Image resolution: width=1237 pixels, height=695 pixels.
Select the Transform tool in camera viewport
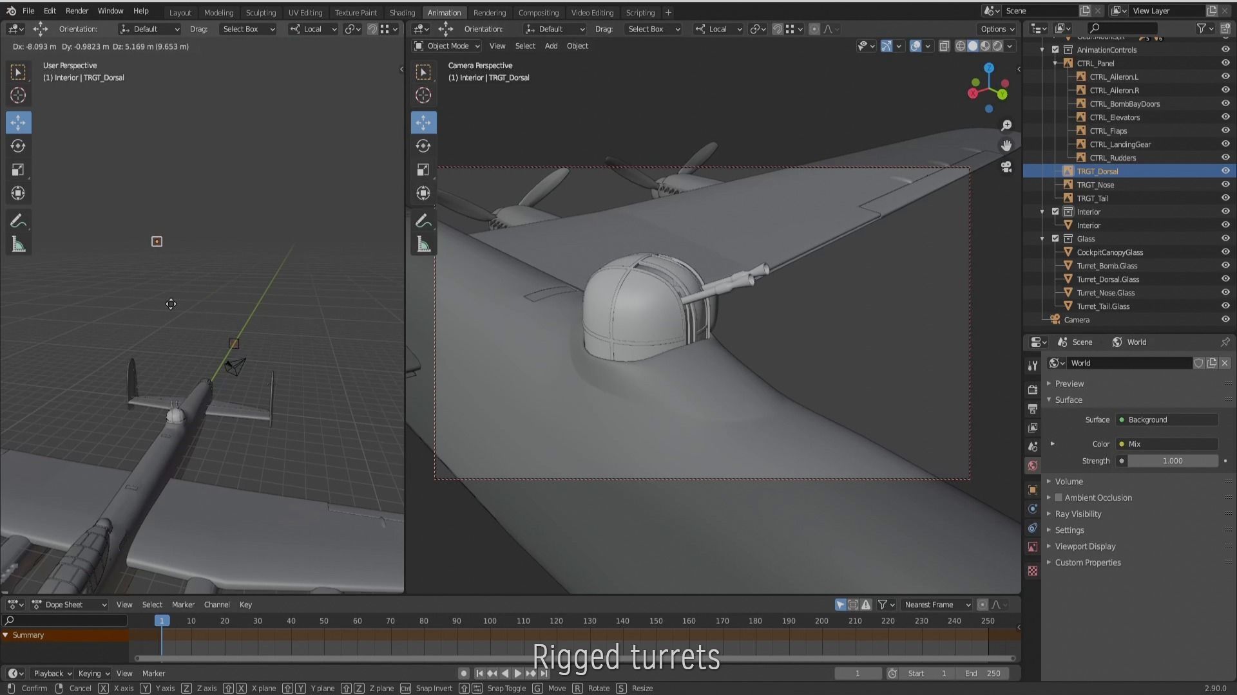coord(423,193)
